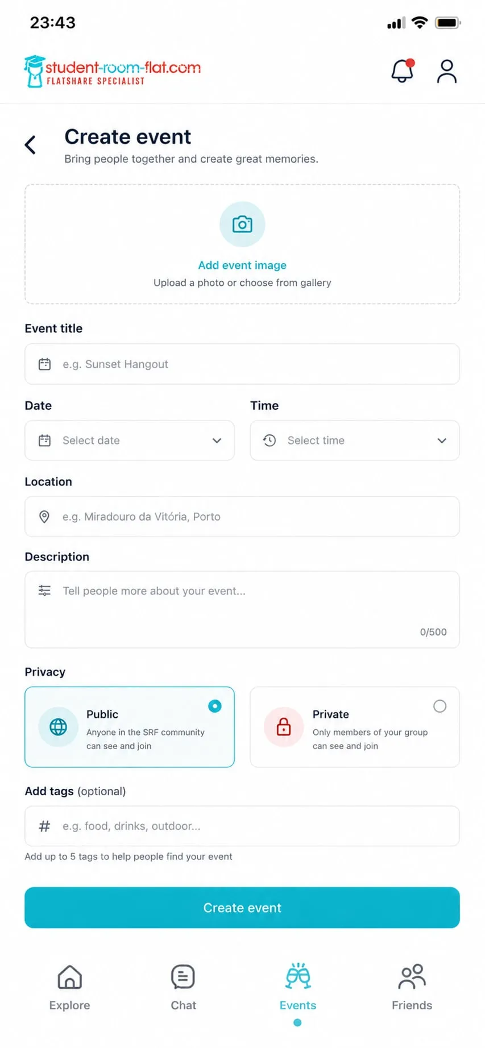
Task: Open the Select time dropdown
Action: point(355,440)
